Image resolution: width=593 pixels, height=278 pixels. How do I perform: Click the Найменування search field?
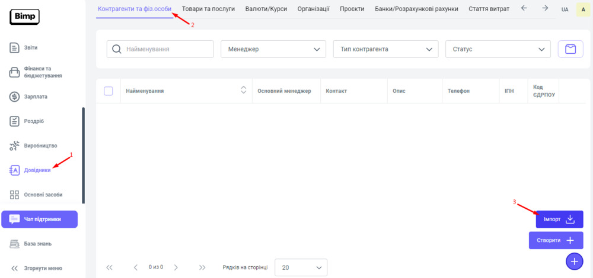[x=166, y=49]
